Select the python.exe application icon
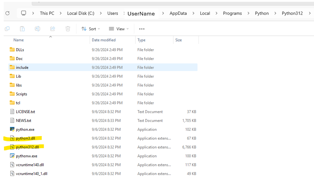The height and width of the screenshot is (182, 314). point(12,130)
